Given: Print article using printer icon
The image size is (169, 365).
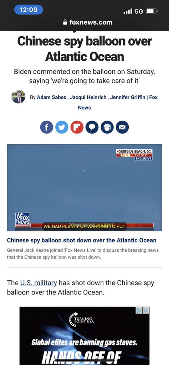Looking at the screenshot, I should 107,127.
